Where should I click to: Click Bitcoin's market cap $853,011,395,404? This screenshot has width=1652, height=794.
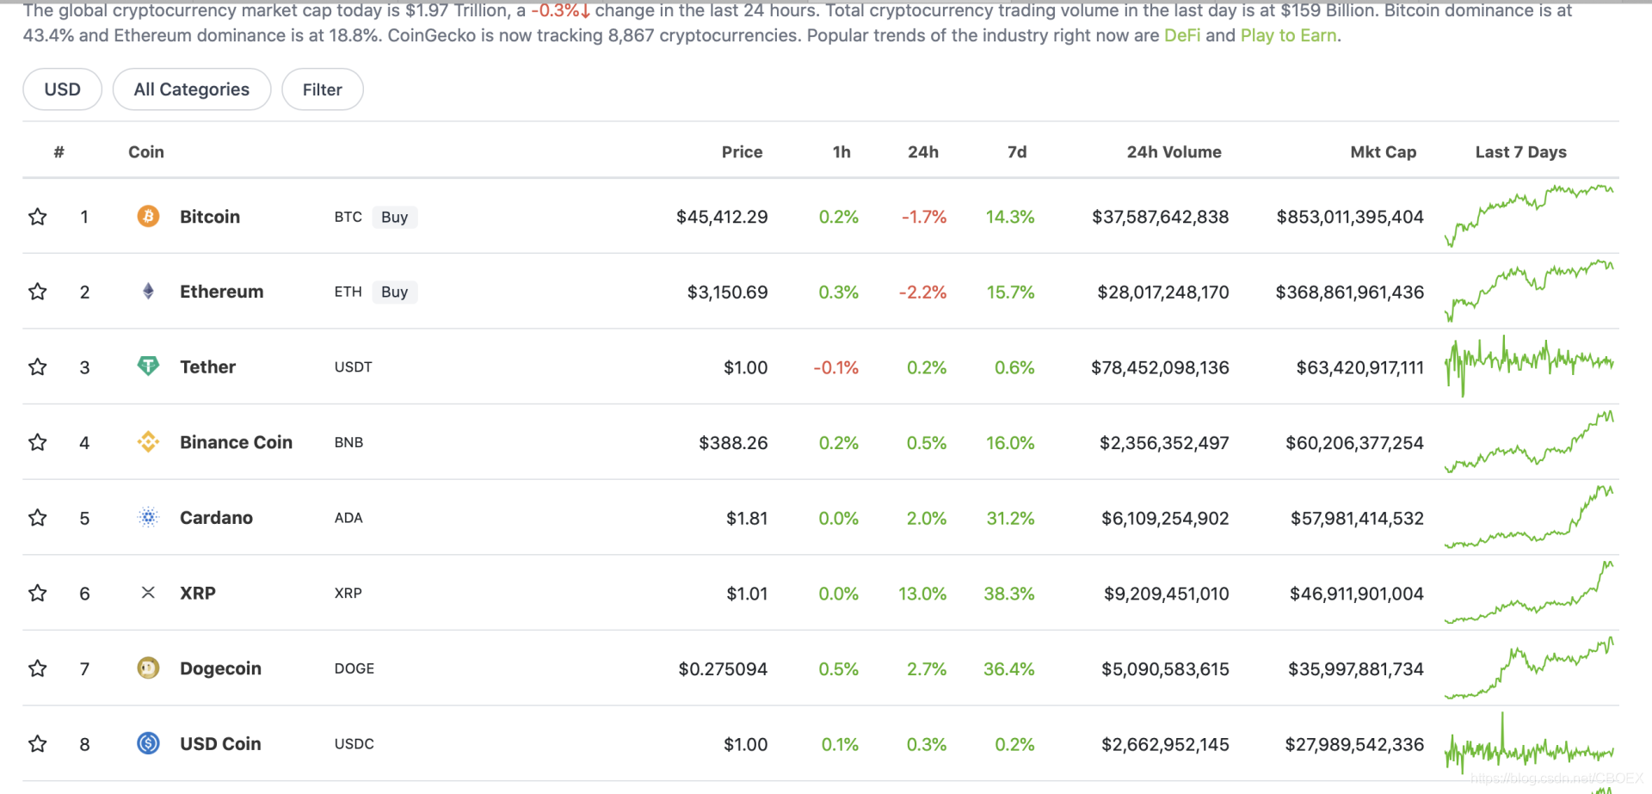[1350, 217]
